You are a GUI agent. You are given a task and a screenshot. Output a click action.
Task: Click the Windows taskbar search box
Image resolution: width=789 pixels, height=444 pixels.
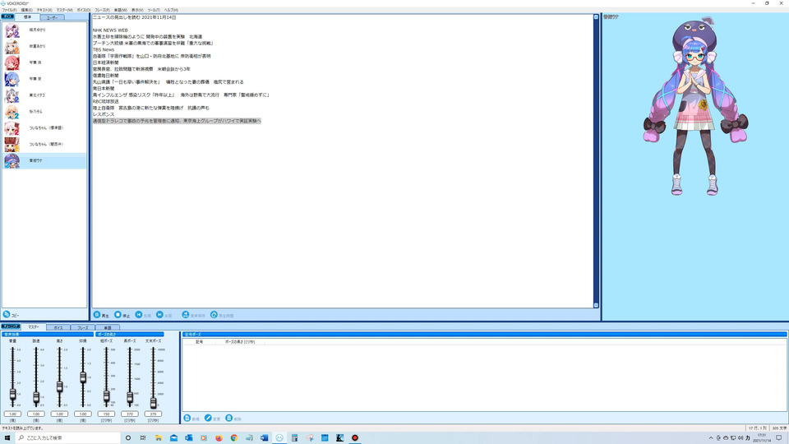click(68, 438)
